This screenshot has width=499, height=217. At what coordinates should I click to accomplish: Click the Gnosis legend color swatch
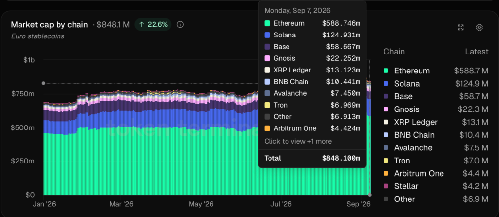pos(386,109)
